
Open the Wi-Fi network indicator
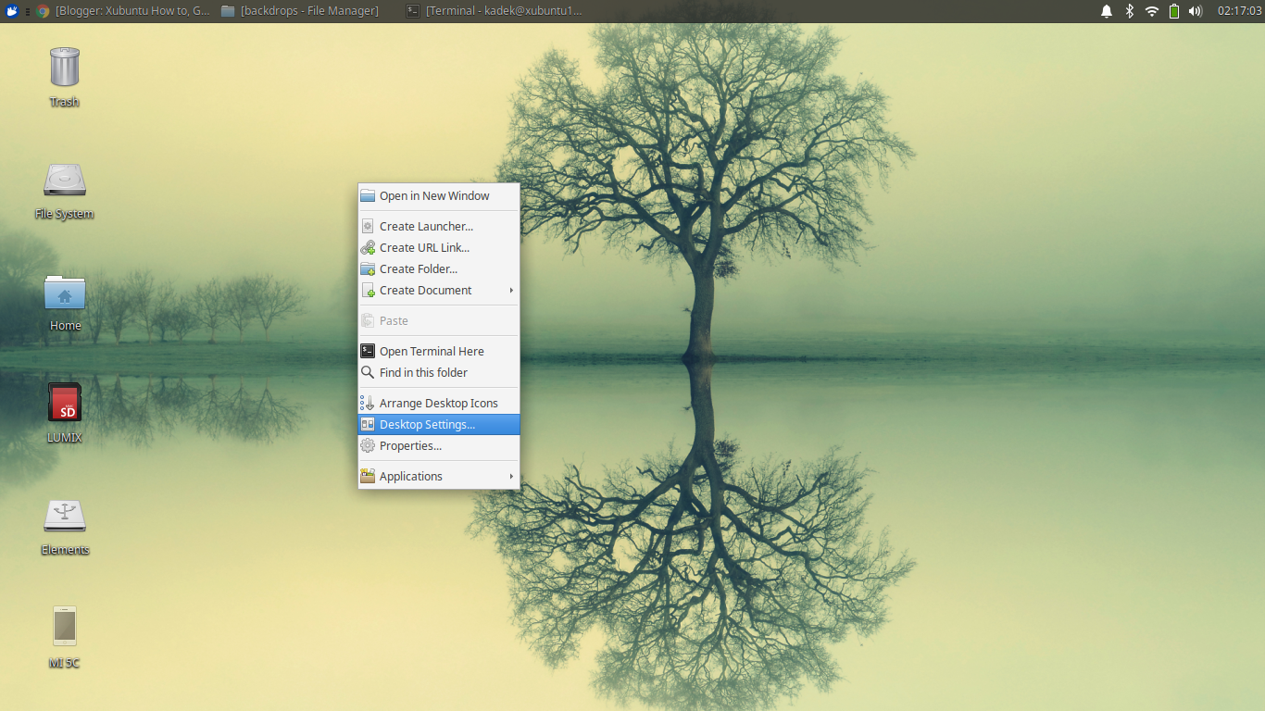point(1151,11)
